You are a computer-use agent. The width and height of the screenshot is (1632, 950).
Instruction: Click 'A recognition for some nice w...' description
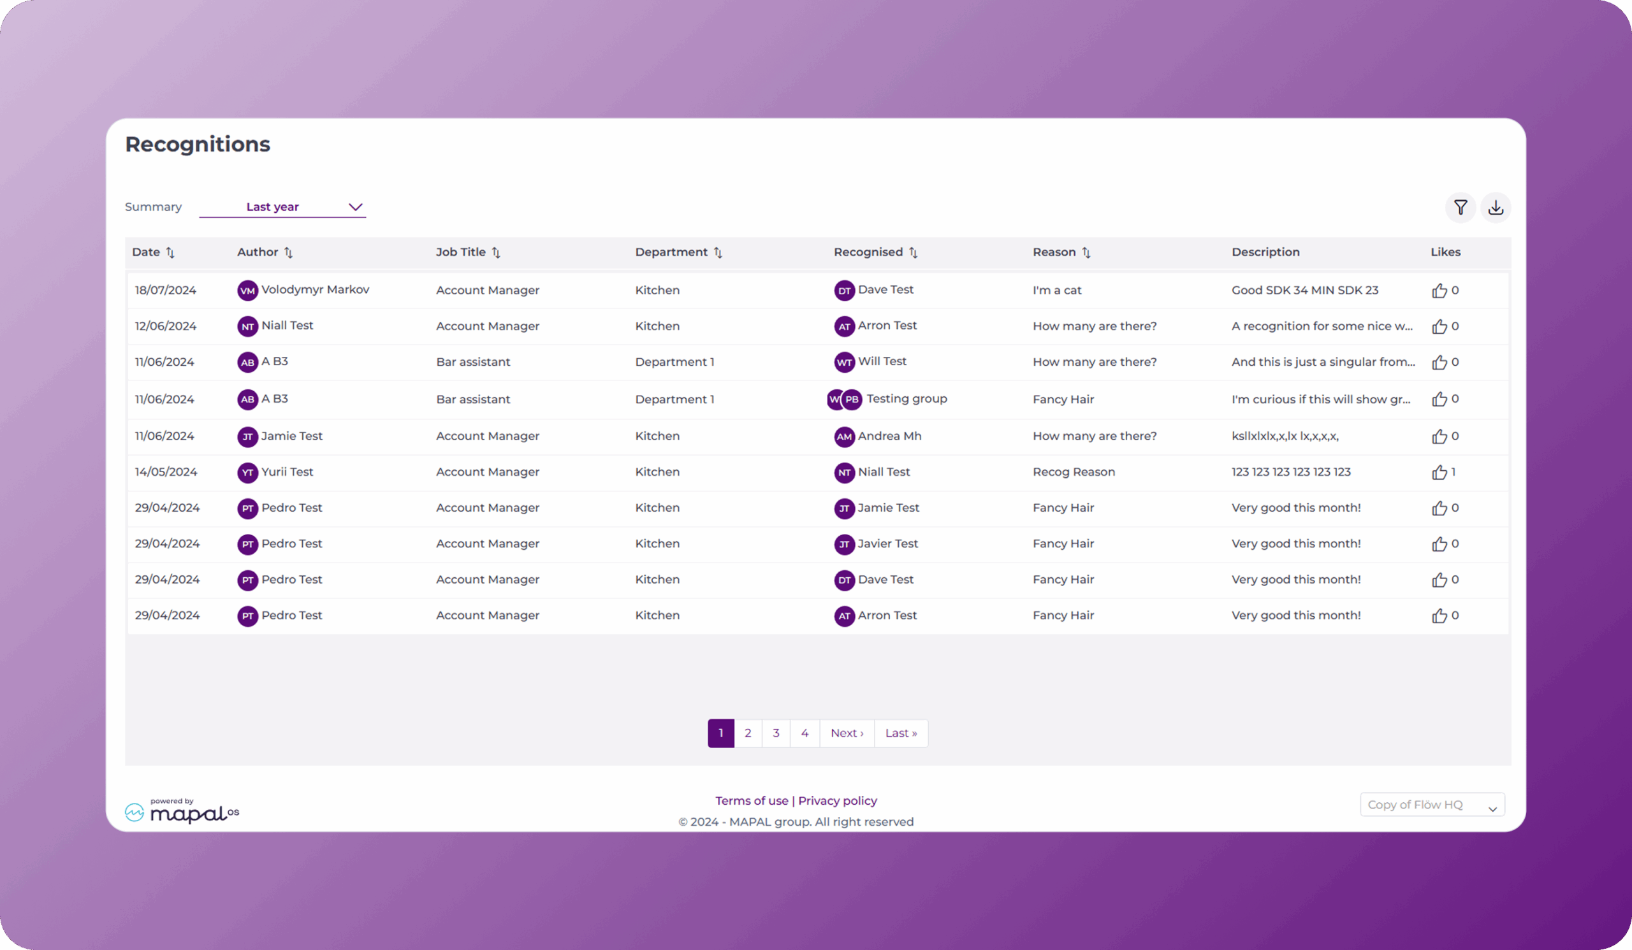(x=1322, y=326)
